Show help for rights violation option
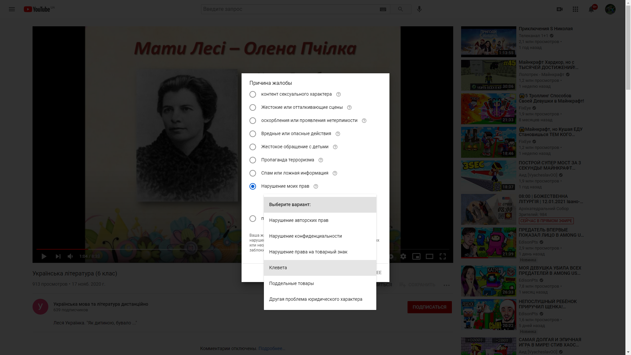The height and width of the screenshot is (355, 631). pos(316,186)
